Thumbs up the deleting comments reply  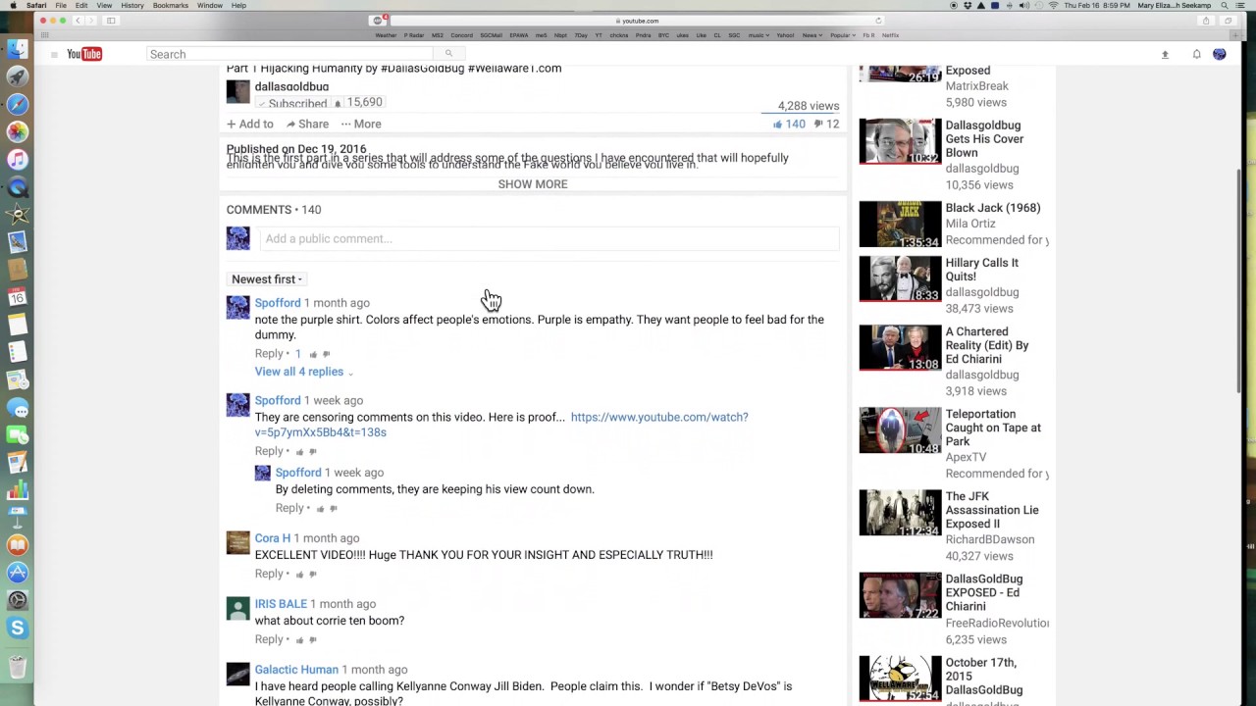tap(320, 508)
